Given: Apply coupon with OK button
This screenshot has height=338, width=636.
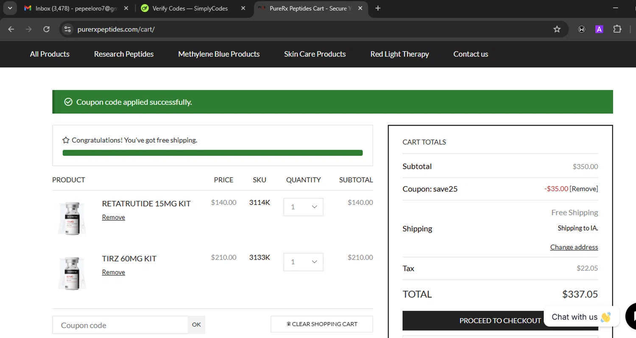Looking at the screenshot, I should point(196,325).
